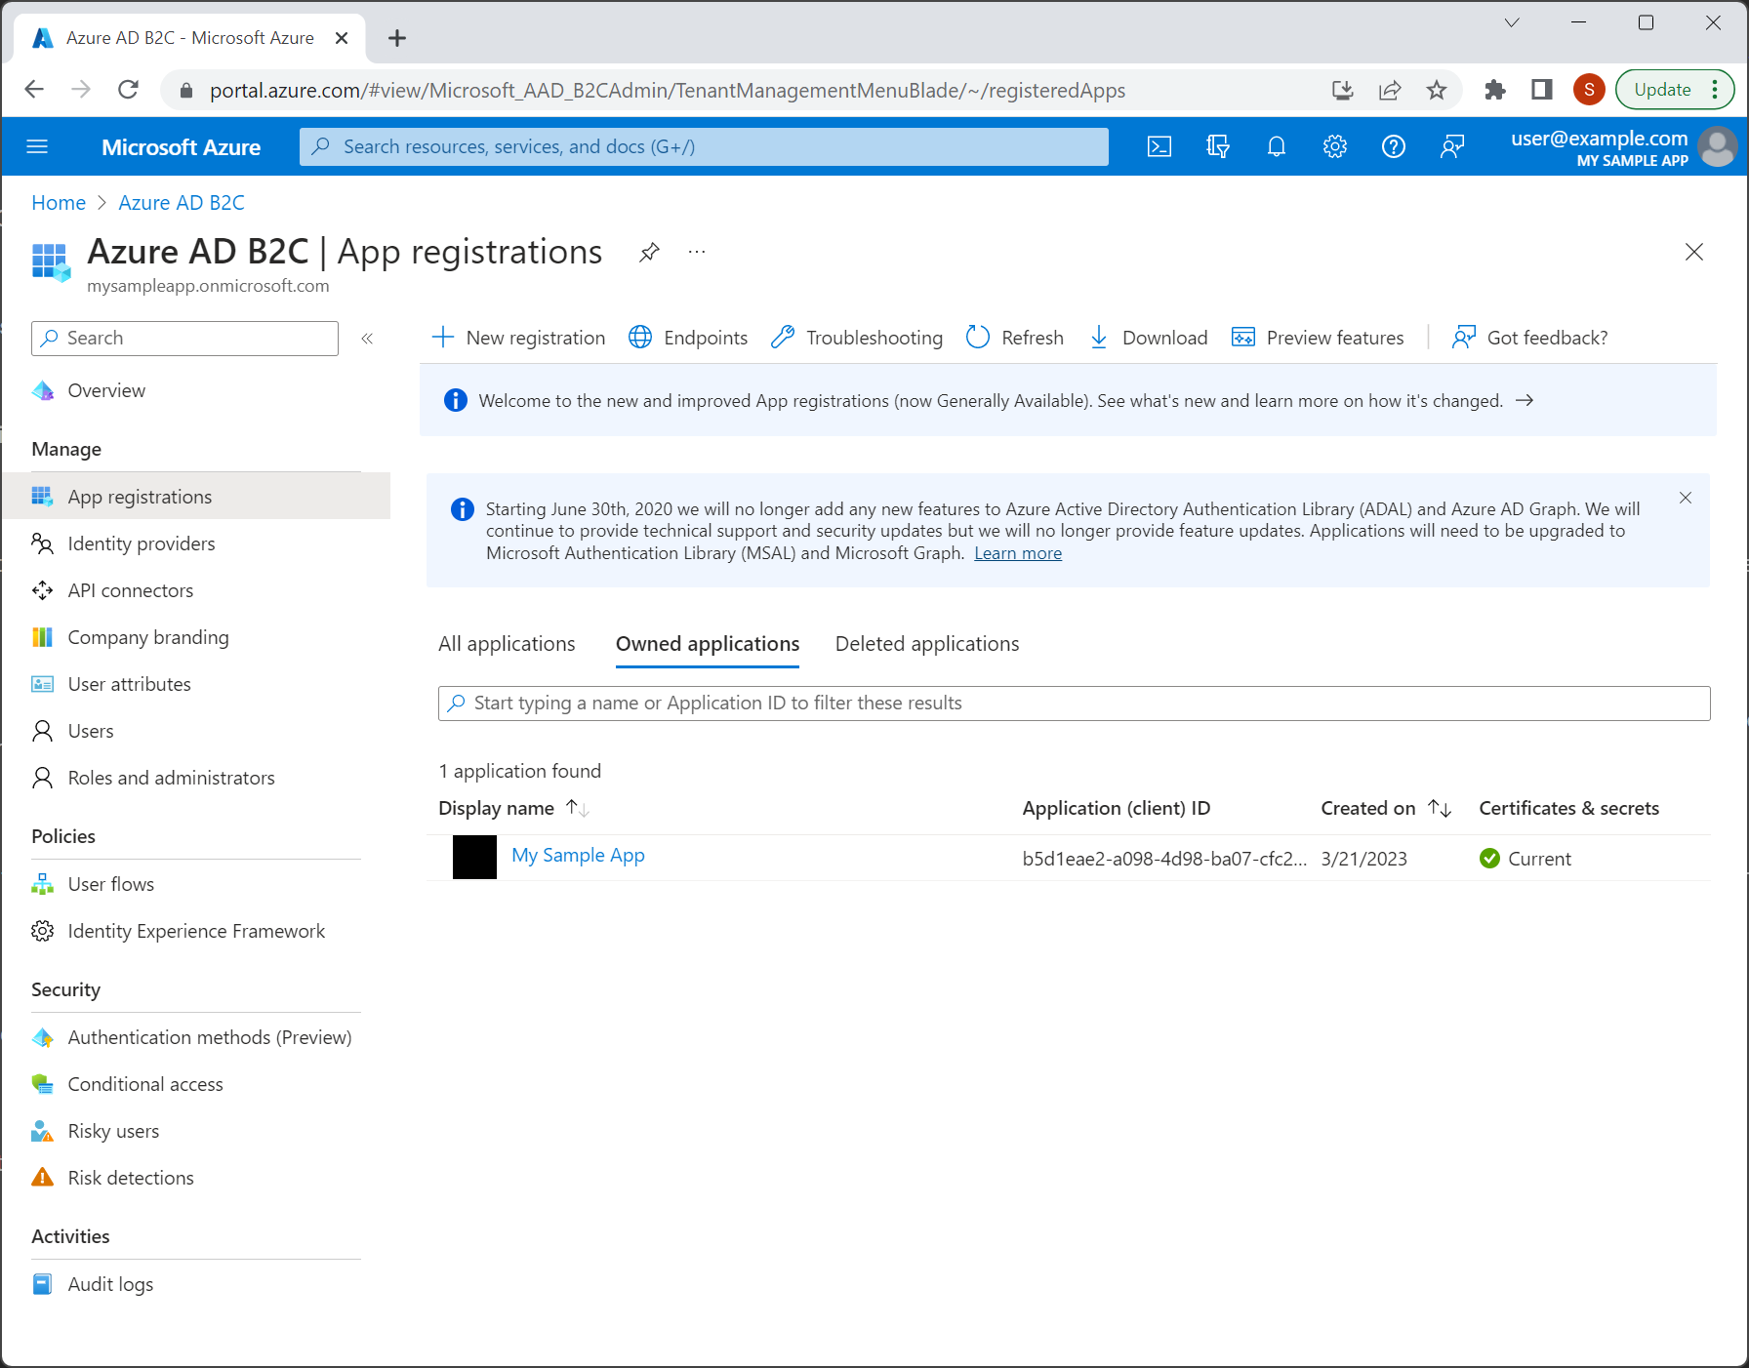
Task: Follow the Learn more link
Action: [1018, 553]
